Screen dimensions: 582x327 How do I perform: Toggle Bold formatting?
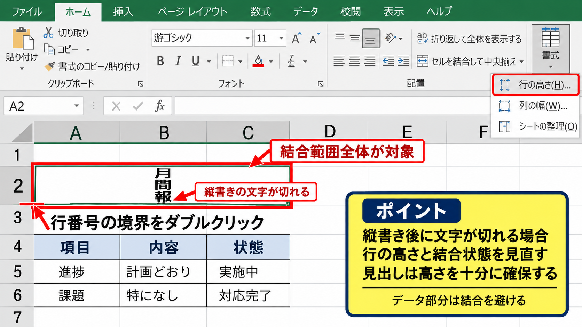click(x=160, y=61)
